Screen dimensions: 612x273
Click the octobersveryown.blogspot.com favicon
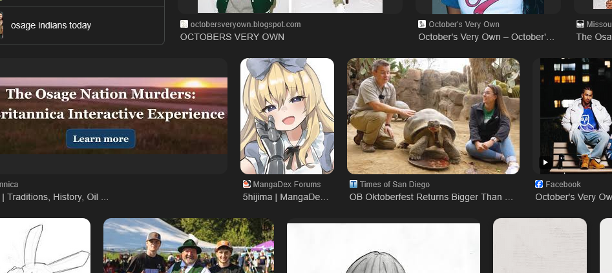(x=184, y=25)
